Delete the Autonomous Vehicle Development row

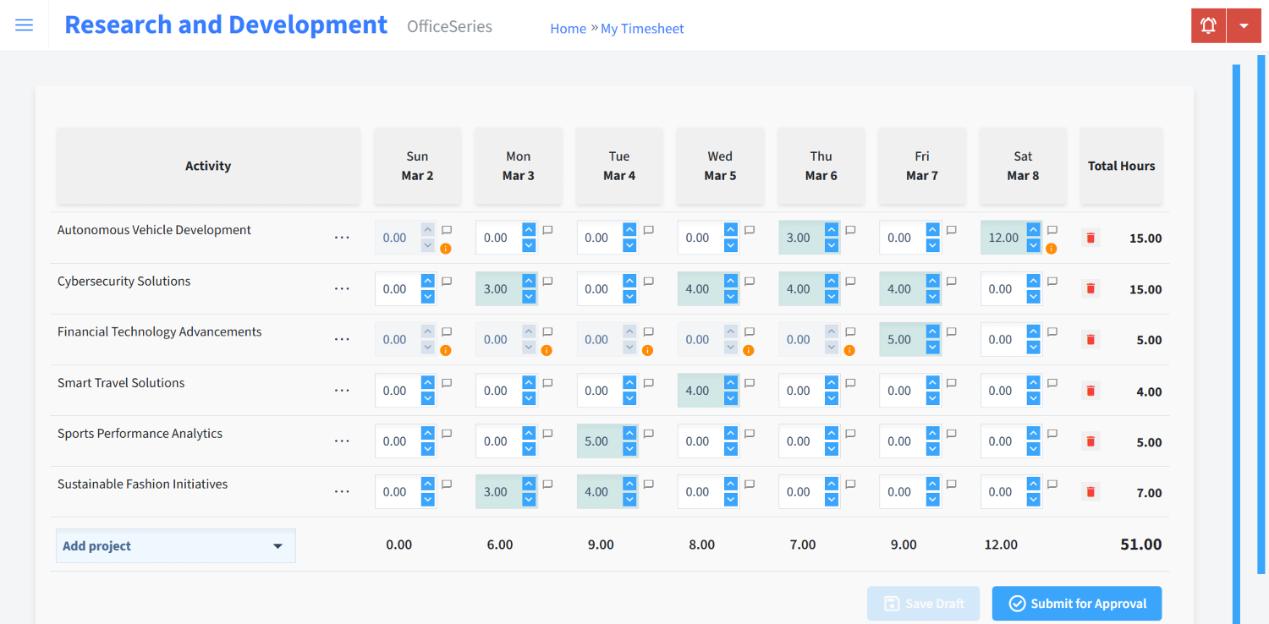click(x=1090, y=238)
